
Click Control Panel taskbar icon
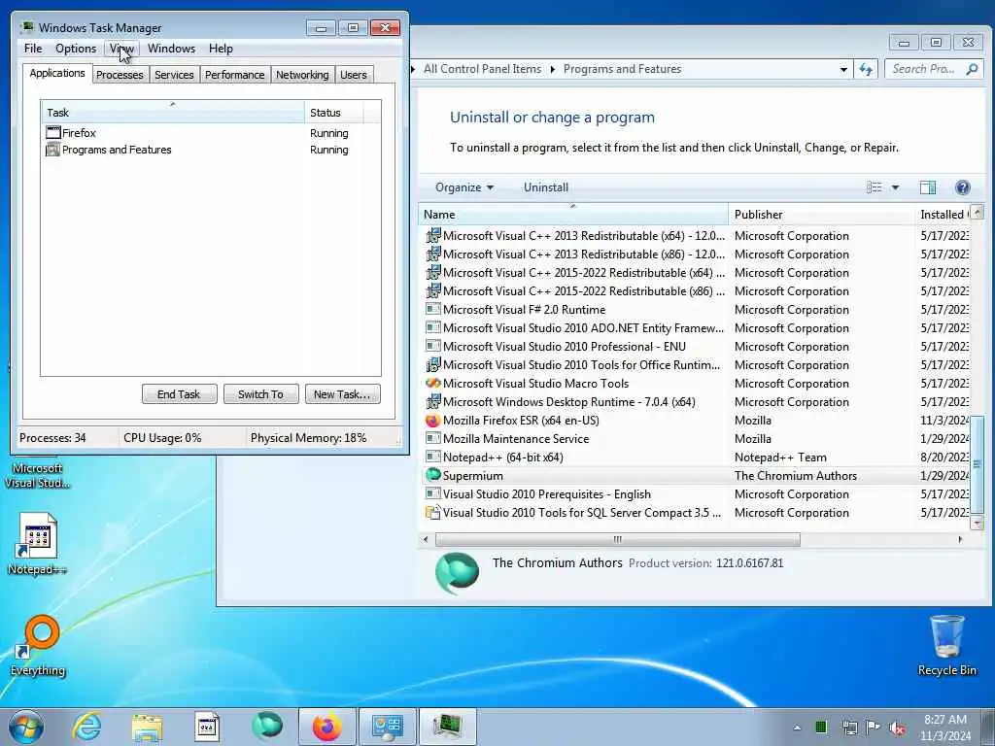coord(387,727)
